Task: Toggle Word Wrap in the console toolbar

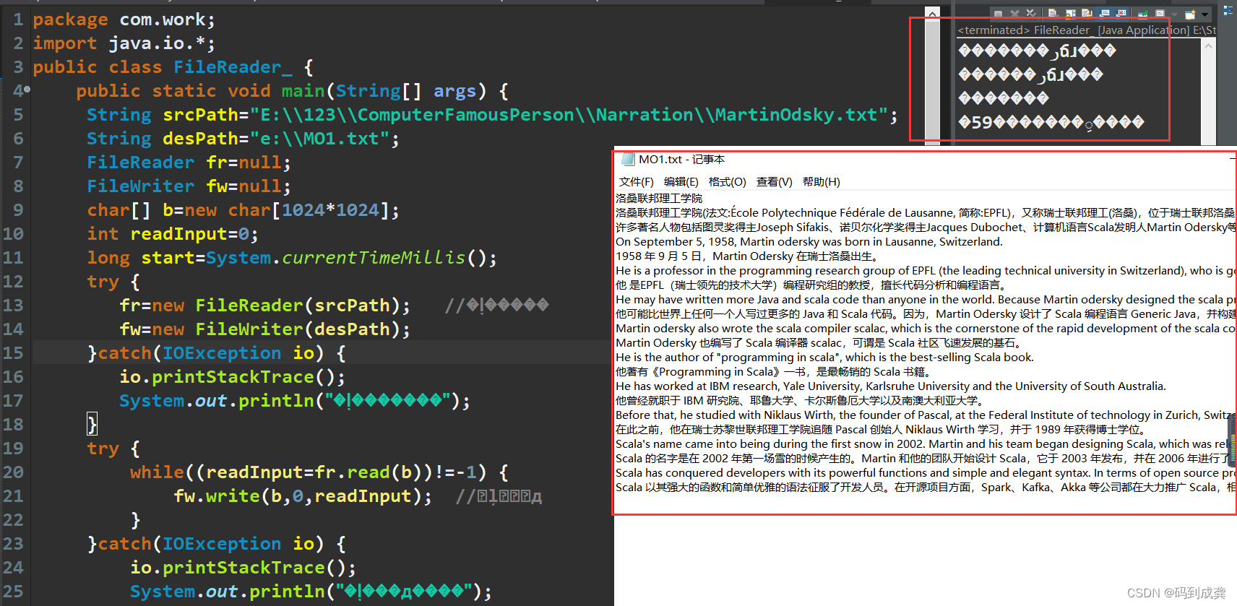Action: (x=1087, y=14)
